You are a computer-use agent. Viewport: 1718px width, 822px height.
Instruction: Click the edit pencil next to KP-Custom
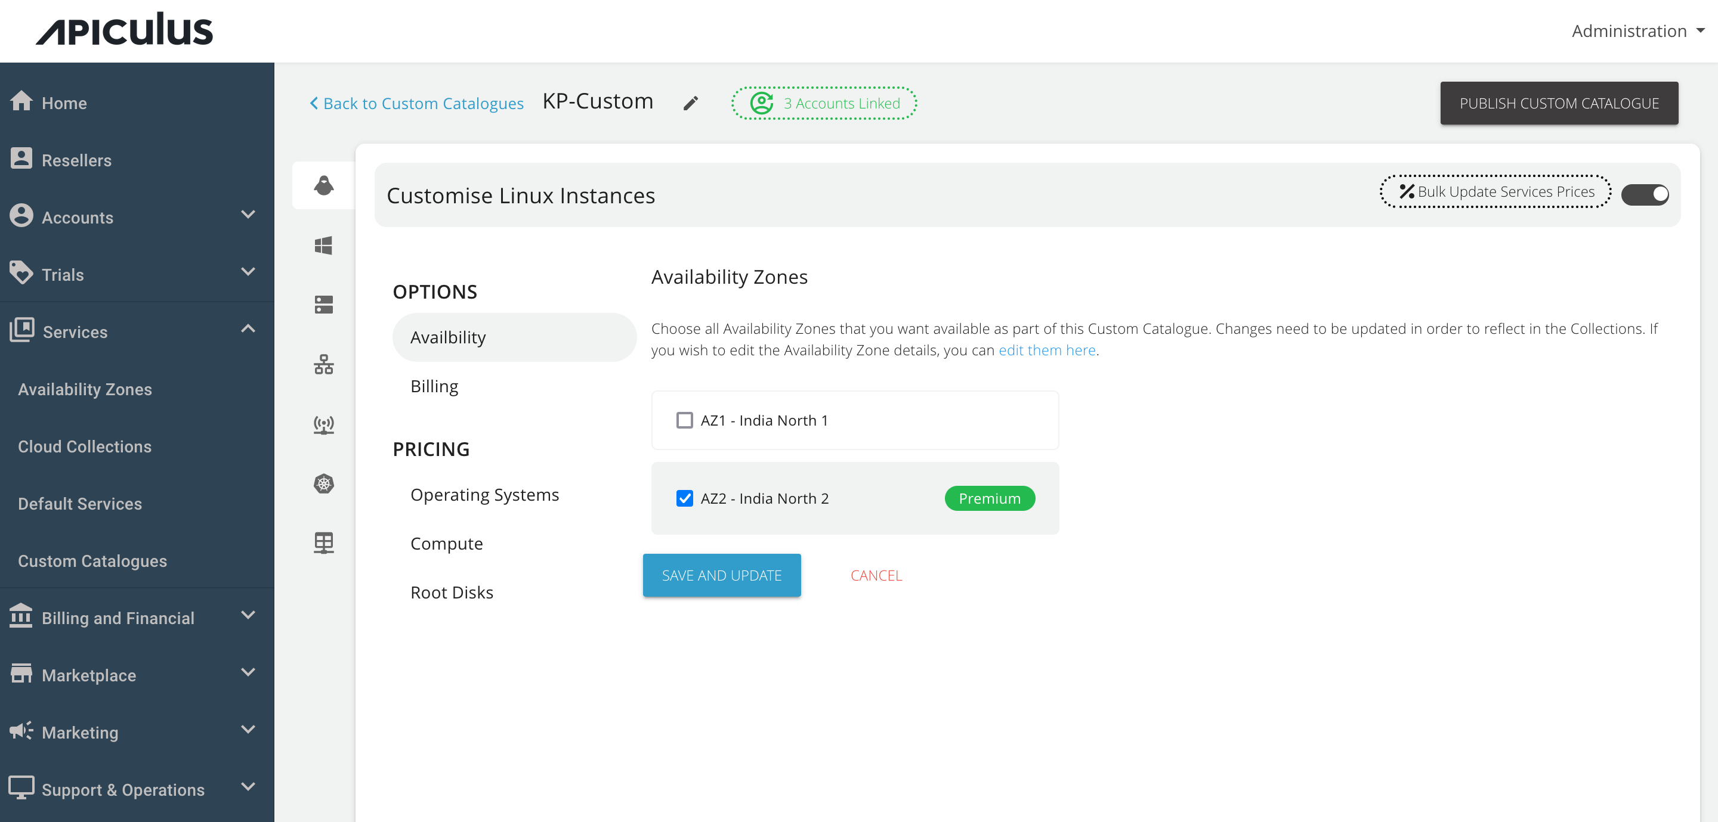[690, 103]
